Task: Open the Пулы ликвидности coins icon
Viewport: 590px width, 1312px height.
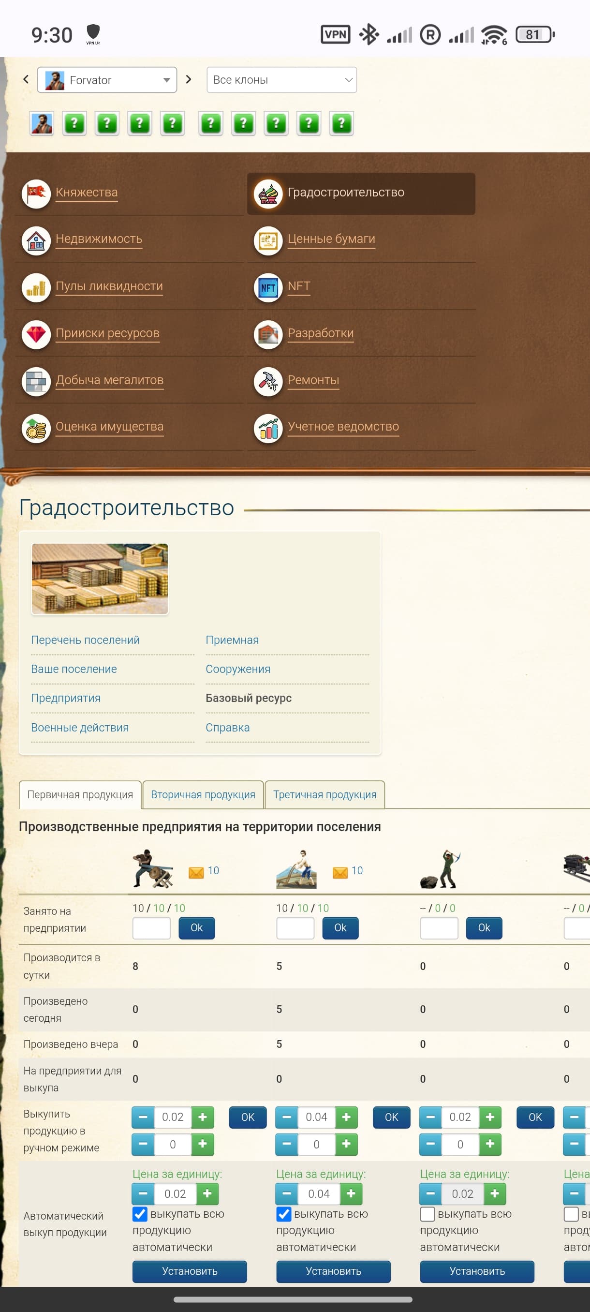Action: pyautogui.click(x=36, y=287)
